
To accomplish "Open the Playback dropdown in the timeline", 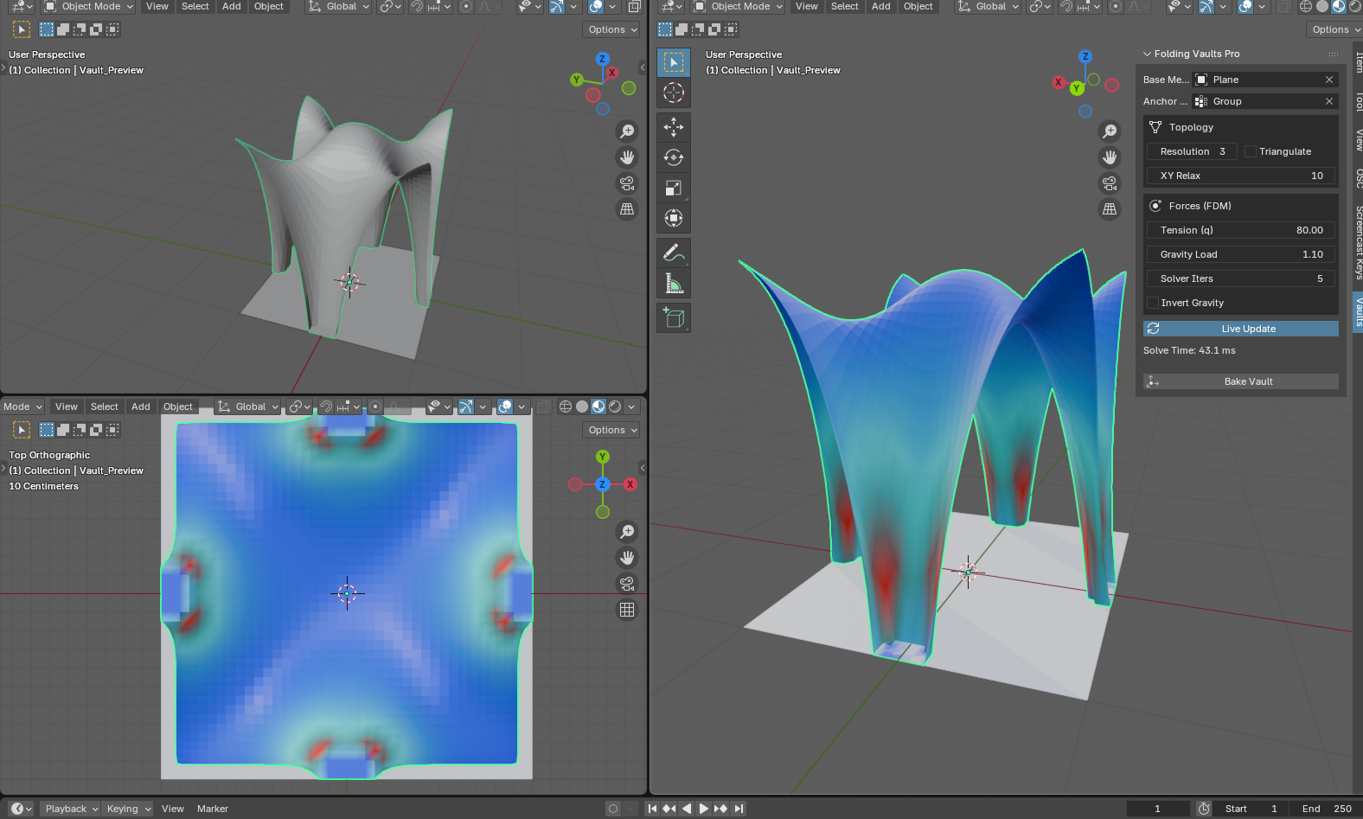I will (x=72, y=809).
